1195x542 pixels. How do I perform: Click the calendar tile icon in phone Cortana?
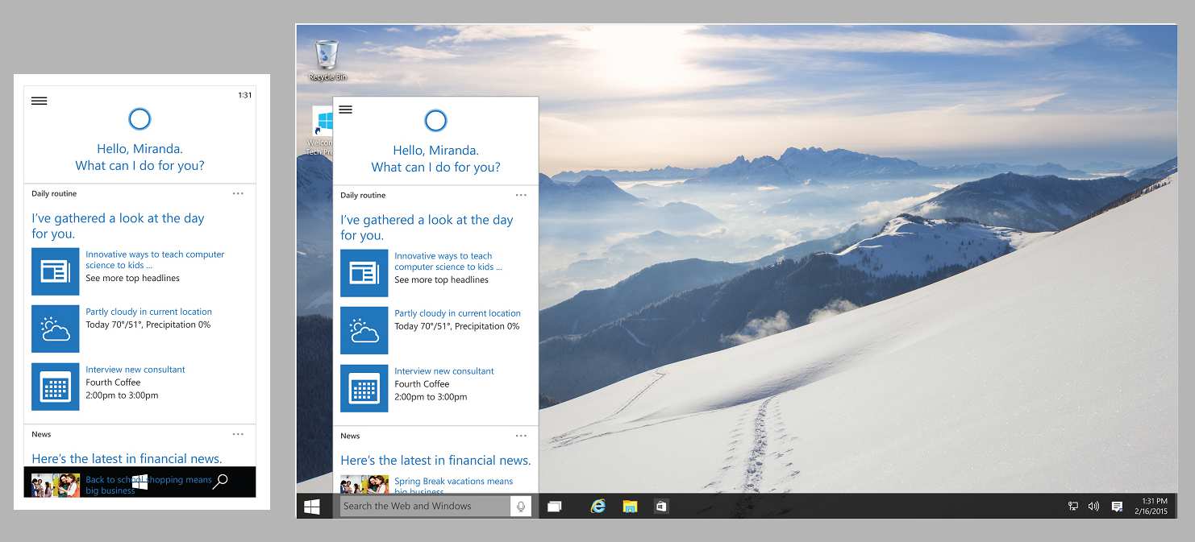click(55, 387)
